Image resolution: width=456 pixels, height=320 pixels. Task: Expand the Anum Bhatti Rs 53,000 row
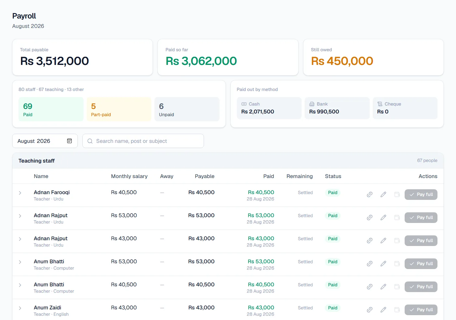tap(20, 262)
